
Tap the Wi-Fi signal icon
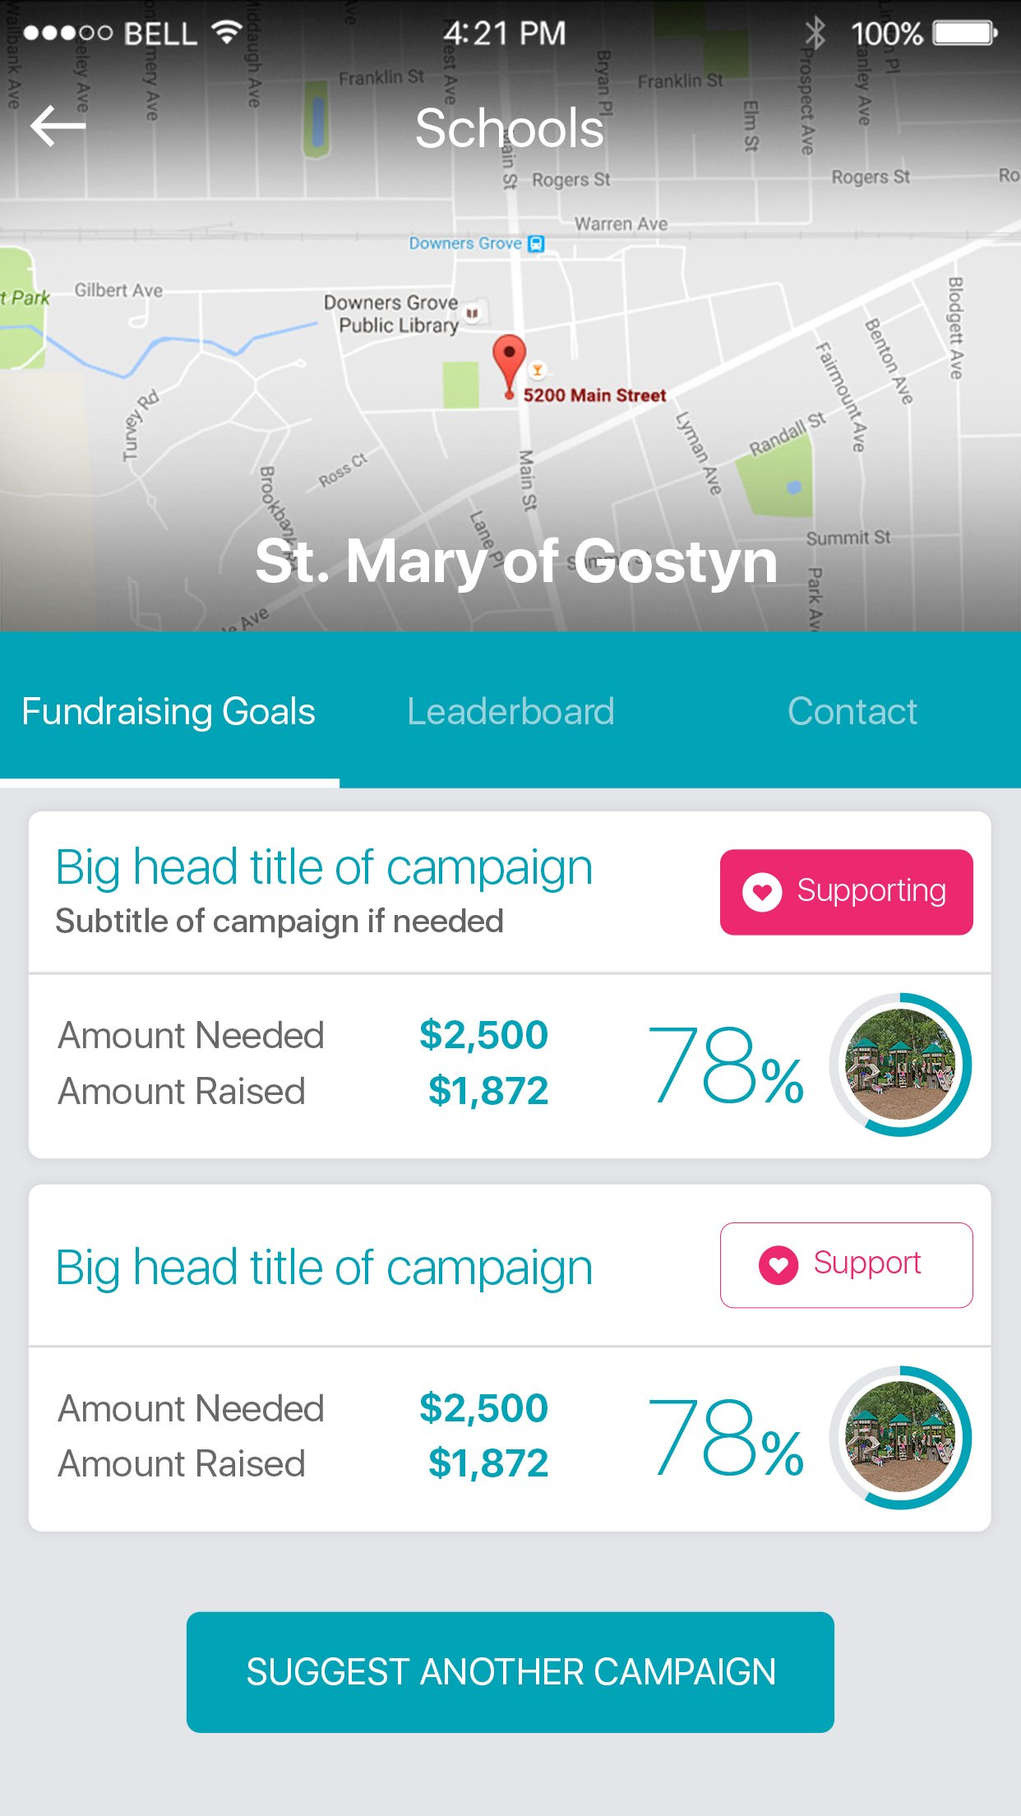tap(226, 33)
